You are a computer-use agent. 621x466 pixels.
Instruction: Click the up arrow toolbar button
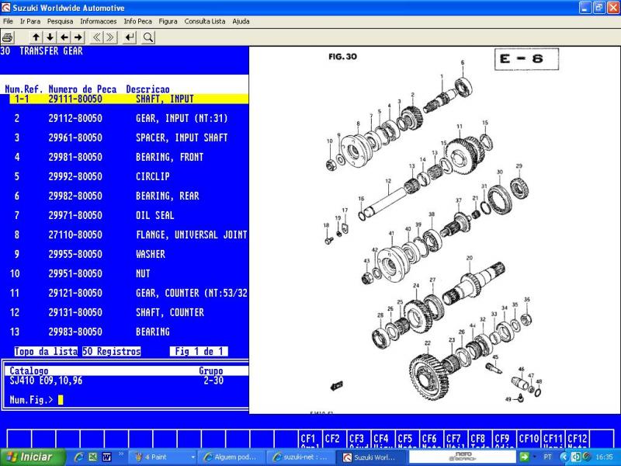[x=36, y=37]
